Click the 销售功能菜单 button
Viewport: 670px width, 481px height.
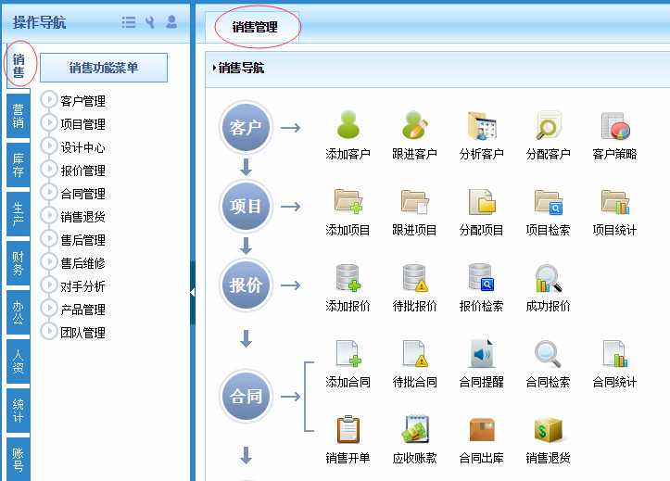104,68
